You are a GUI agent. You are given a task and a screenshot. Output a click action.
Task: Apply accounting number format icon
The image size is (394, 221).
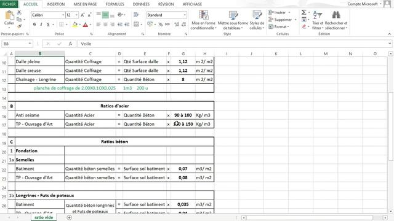pos(150,25)
